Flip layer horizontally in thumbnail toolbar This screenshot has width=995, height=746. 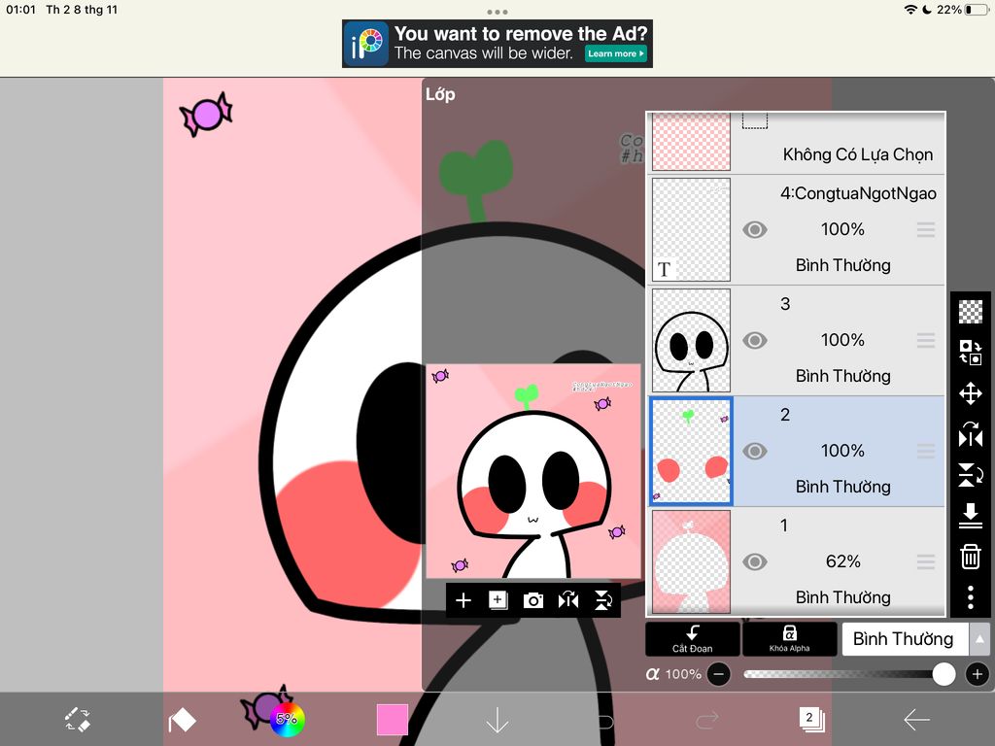[x=567, y=600]
